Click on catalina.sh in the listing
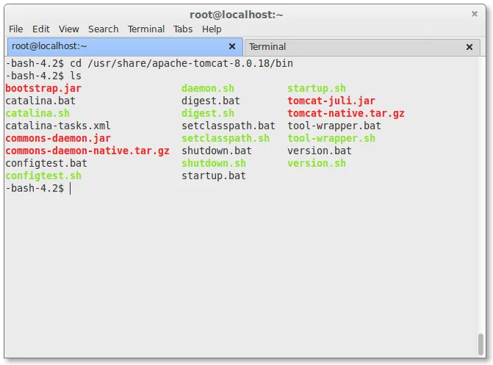Image resolution: width=493 pixels, height=365 pixels. (37, 113)
